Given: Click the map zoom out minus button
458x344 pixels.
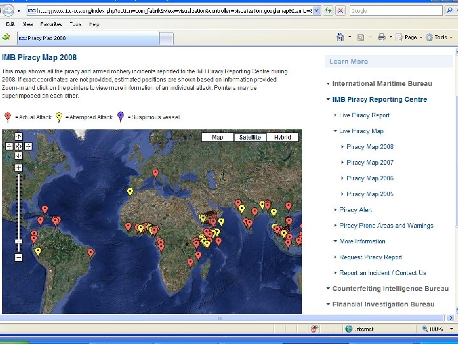Looking at the screenshot, I should tap(18, 258).
